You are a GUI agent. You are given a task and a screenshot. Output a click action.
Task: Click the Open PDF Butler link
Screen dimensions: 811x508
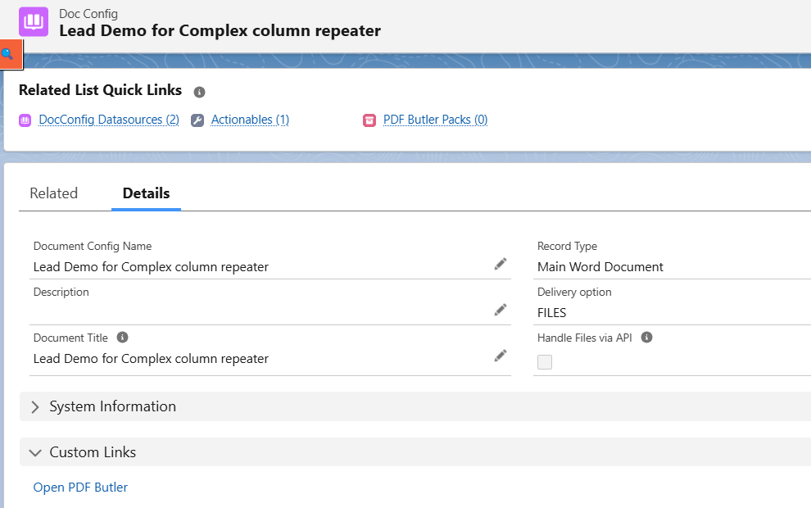pyautogui.click(x=80, y=488)
